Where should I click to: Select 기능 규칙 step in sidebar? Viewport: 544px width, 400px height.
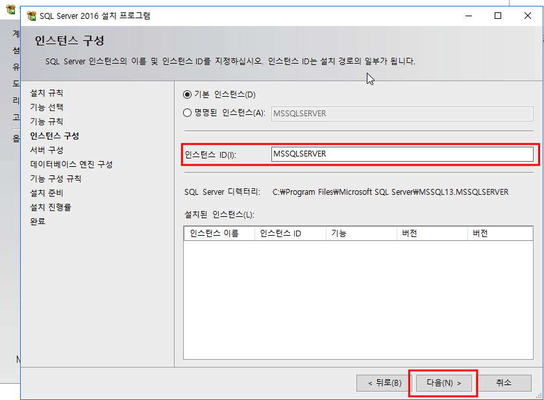coord(47,121)
